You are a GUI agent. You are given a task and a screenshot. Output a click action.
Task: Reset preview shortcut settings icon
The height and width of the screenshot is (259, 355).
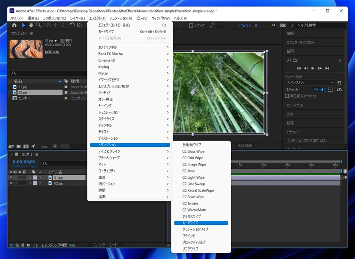pos(339,82)
